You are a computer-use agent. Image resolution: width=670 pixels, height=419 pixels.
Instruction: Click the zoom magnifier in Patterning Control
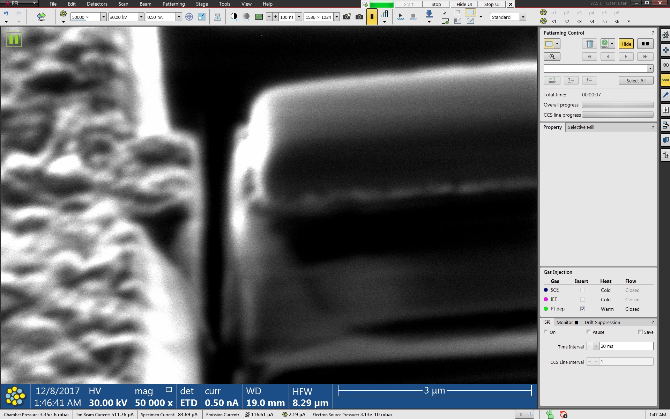(x=552, y=57)
